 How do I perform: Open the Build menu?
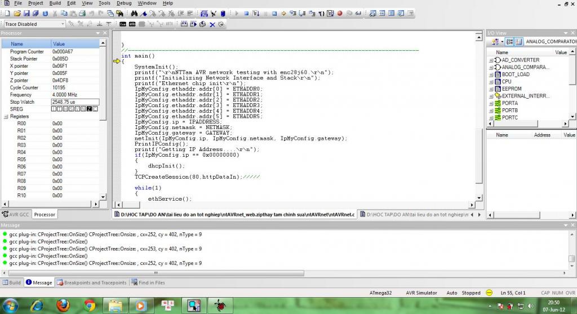55,3
